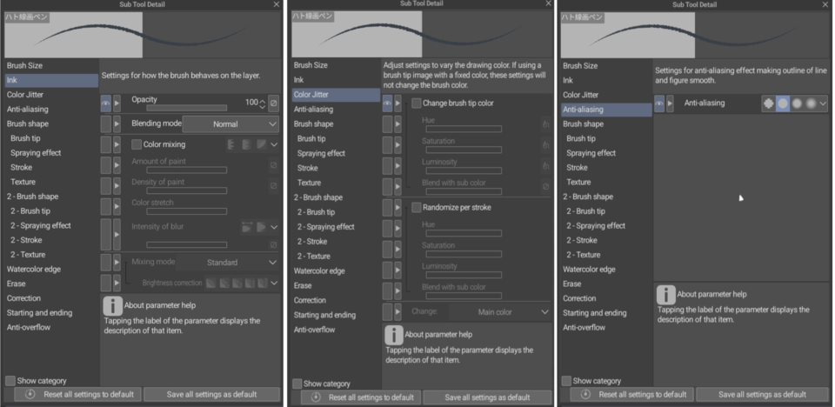Select the third Color mixing mode icon
835x407 pixels.
tap(261, 144)
